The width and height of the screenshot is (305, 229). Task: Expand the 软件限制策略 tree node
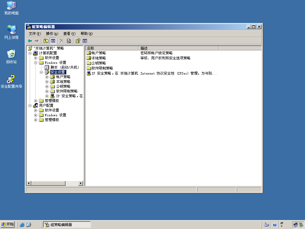[x=47, y=91]
